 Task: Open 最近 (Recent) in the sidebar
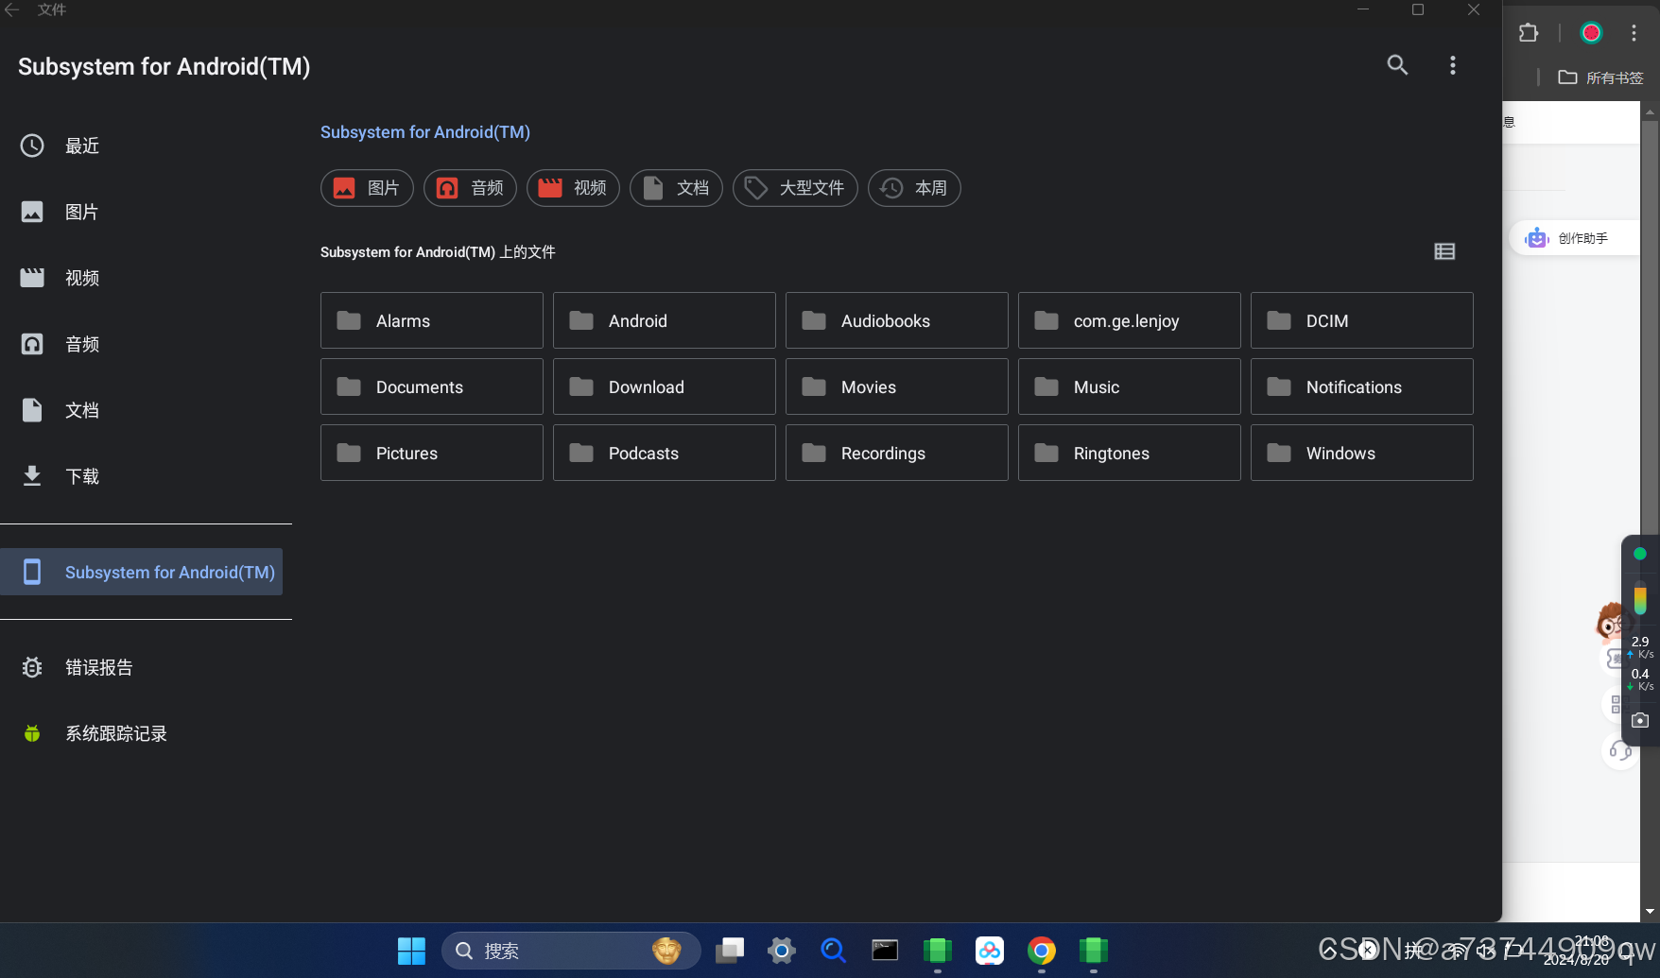[146, 146]
